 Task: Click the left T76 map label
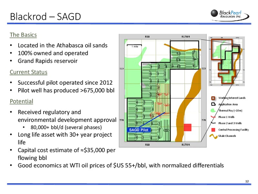[122, 120]
